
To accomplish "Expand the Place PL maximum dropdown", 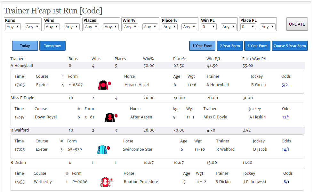I will (268, 27).
